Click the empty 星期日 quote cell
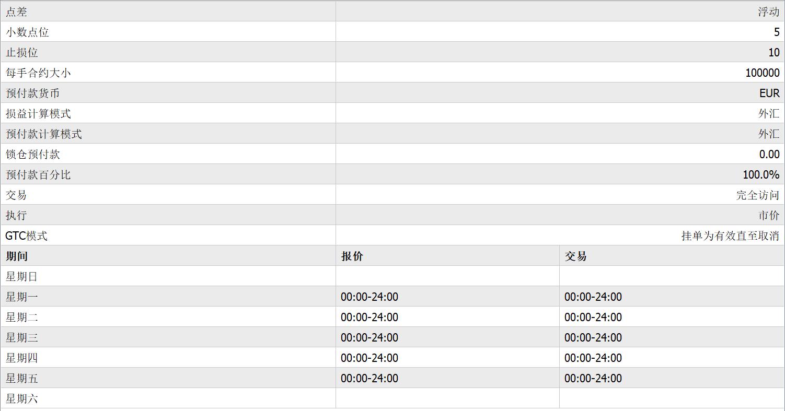Image resolution: width=785 pixels, height=411 pixels. click(447, 276)
